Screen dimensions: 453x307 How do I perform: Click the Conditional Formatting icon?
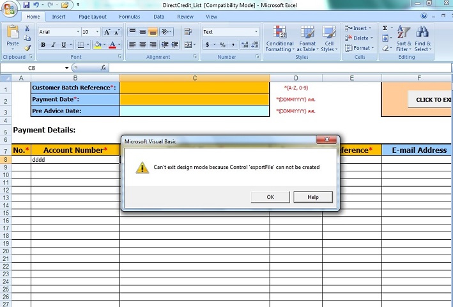[279, 33]
